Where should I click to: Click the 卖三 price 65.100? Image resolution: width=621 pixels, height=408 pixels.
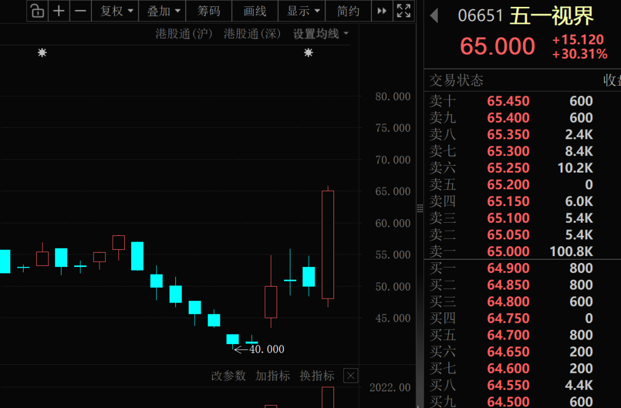(x=508, y=218)
